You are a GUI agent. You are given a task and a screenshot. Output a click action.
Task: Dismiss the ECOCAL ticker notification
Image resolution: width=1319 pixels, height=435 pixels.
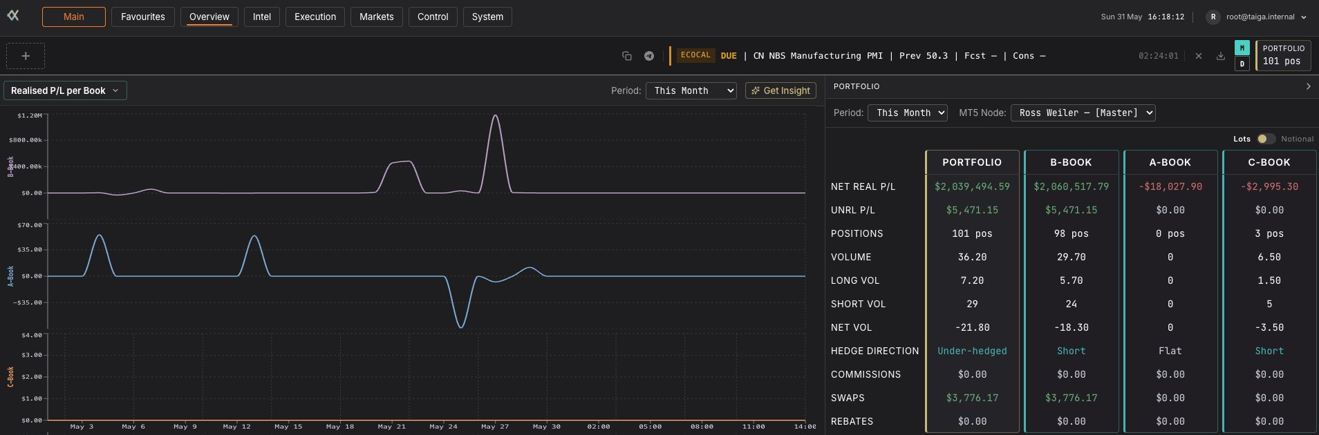point(1199,56)
